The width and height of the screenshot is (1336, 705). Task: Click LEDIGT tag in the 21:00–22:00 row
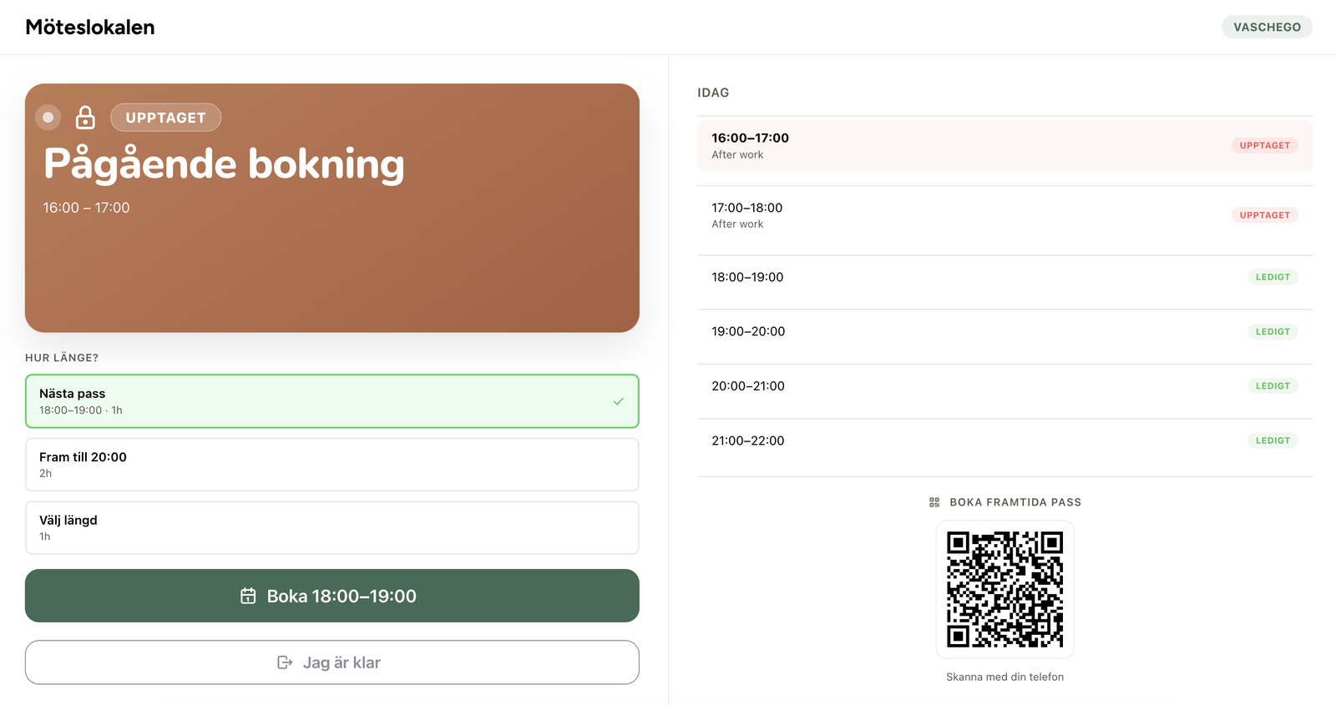pyautogui.click(x=1273, y=441)
